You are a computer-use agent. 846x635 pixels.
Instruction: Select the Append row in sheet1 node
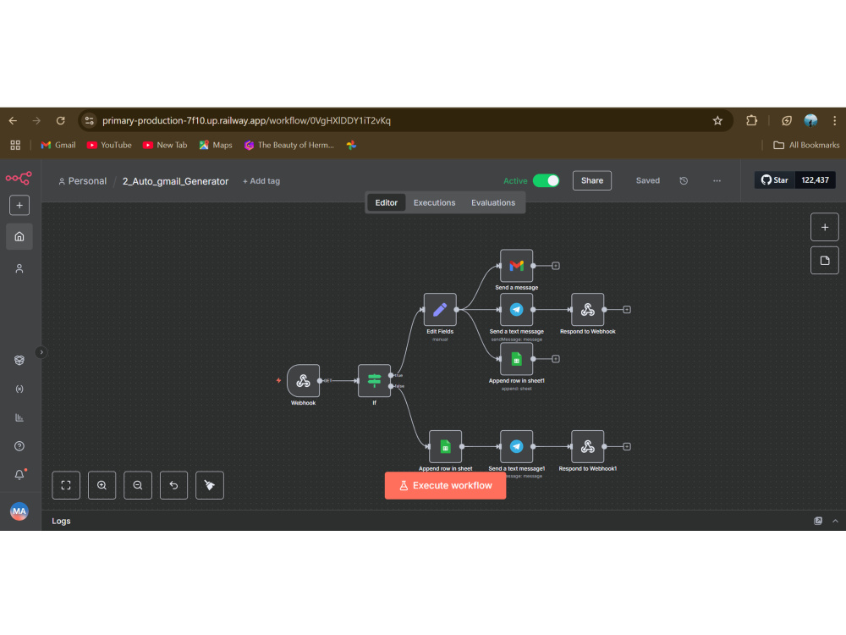pyautogui.click(x=516, y=358)
